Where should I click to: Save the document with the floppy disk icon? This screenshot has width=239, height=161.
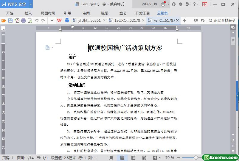click(x=10, y=21)
